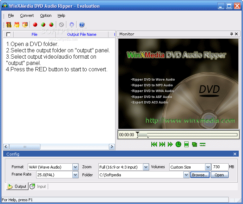Click the red-and-green mostly red convert ball
Viewport: 243px width, 204px height.
pyautogui.click(x=51, y=25)
